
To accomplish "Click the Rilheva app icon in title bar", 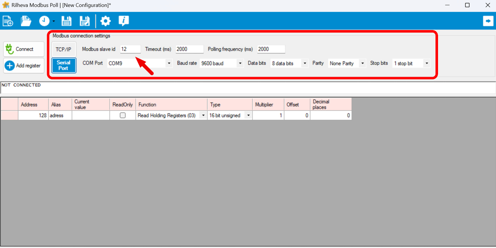I will [6, 5].
